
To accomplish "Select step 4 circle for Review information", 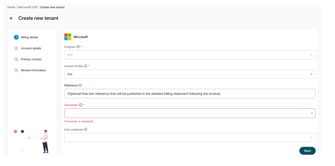I will [x=16, y=70].
